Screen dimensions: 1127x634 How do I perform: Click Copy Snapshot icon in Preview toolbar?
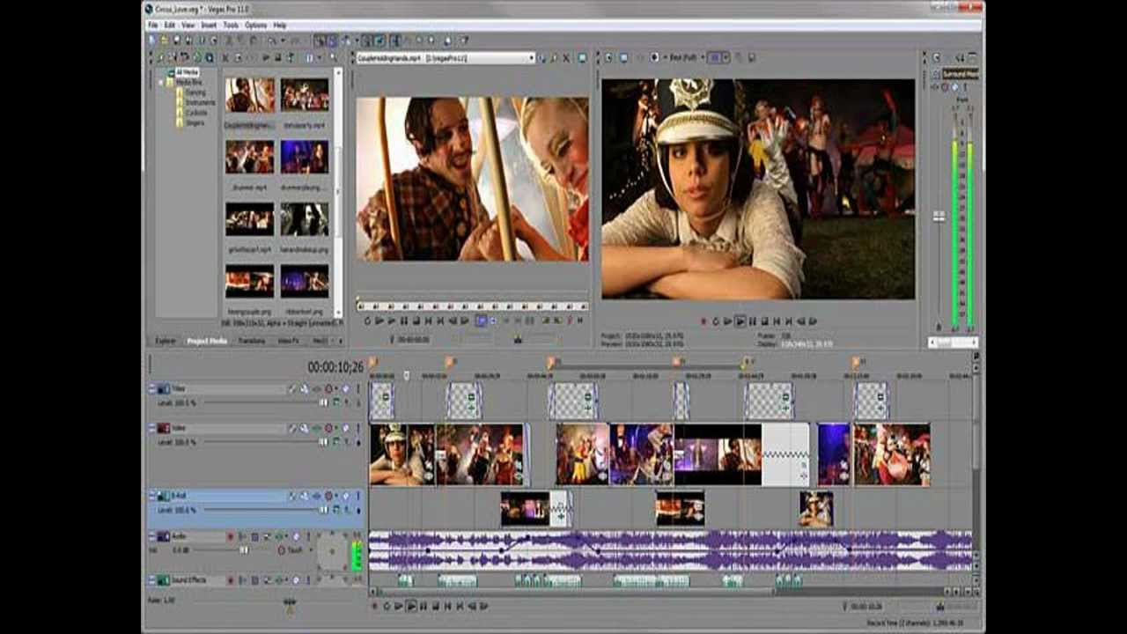coord(739,57)
